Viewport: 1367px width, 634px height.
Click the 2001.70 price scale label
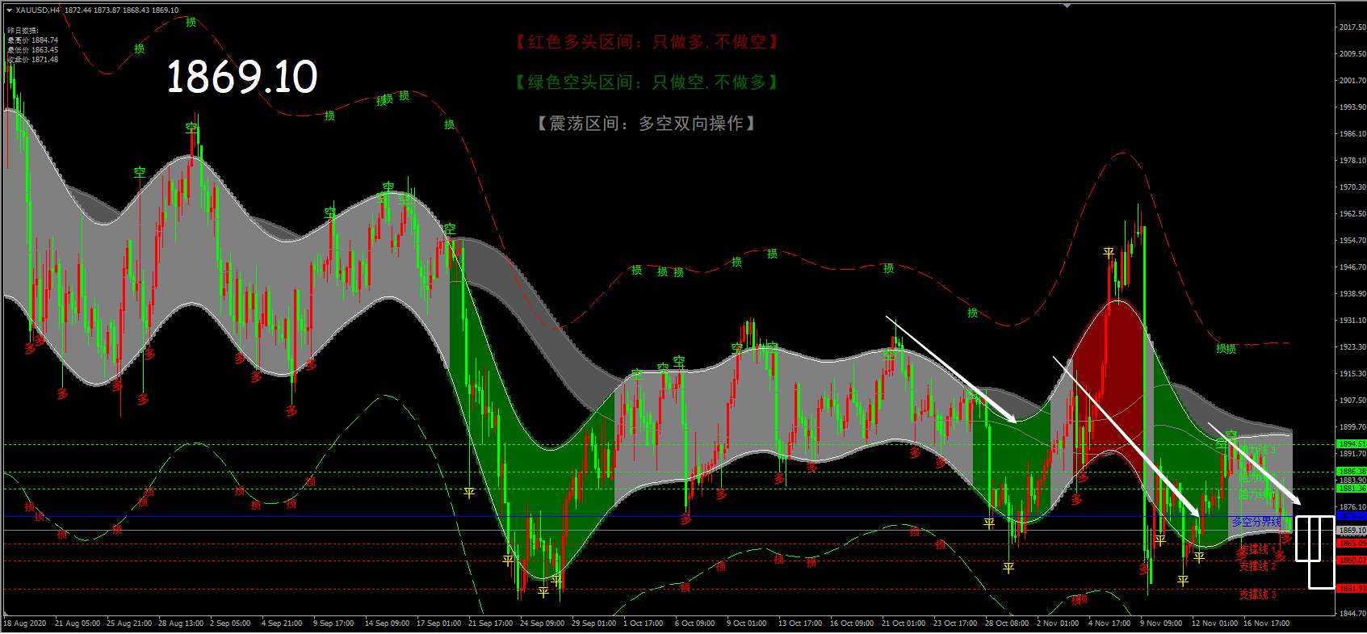click(x=1352, y=81)
